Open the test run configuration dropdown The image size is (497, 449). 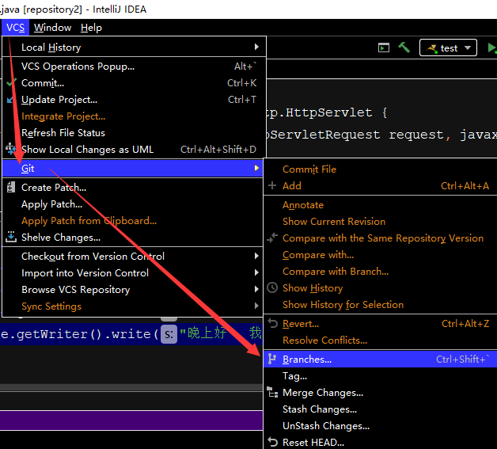click(448, 48)
